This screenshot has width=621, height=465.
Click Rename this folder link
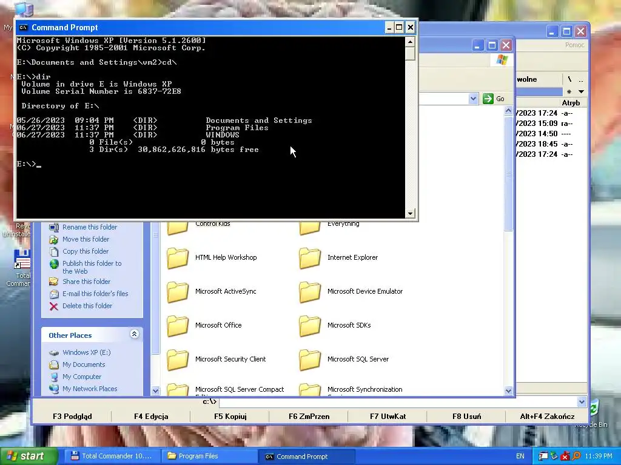point(90,227)
